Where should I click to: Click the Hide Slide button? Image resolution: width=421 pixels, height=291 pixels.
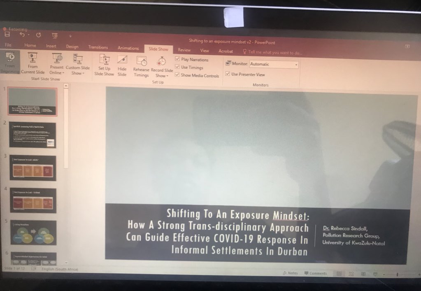(122, 66)
